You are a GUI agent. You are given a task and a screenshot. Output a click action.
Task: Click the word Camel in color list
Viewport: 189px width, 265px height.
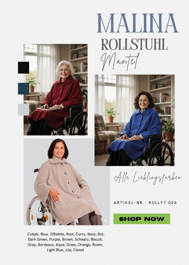79,250
